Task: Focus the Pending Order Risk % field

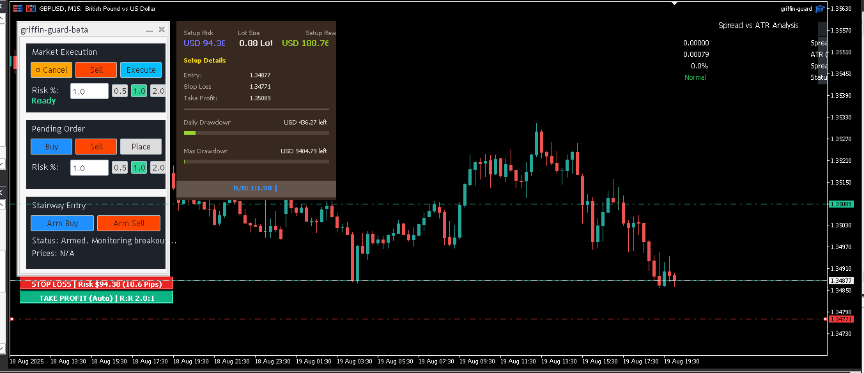Action: [89, 168]
